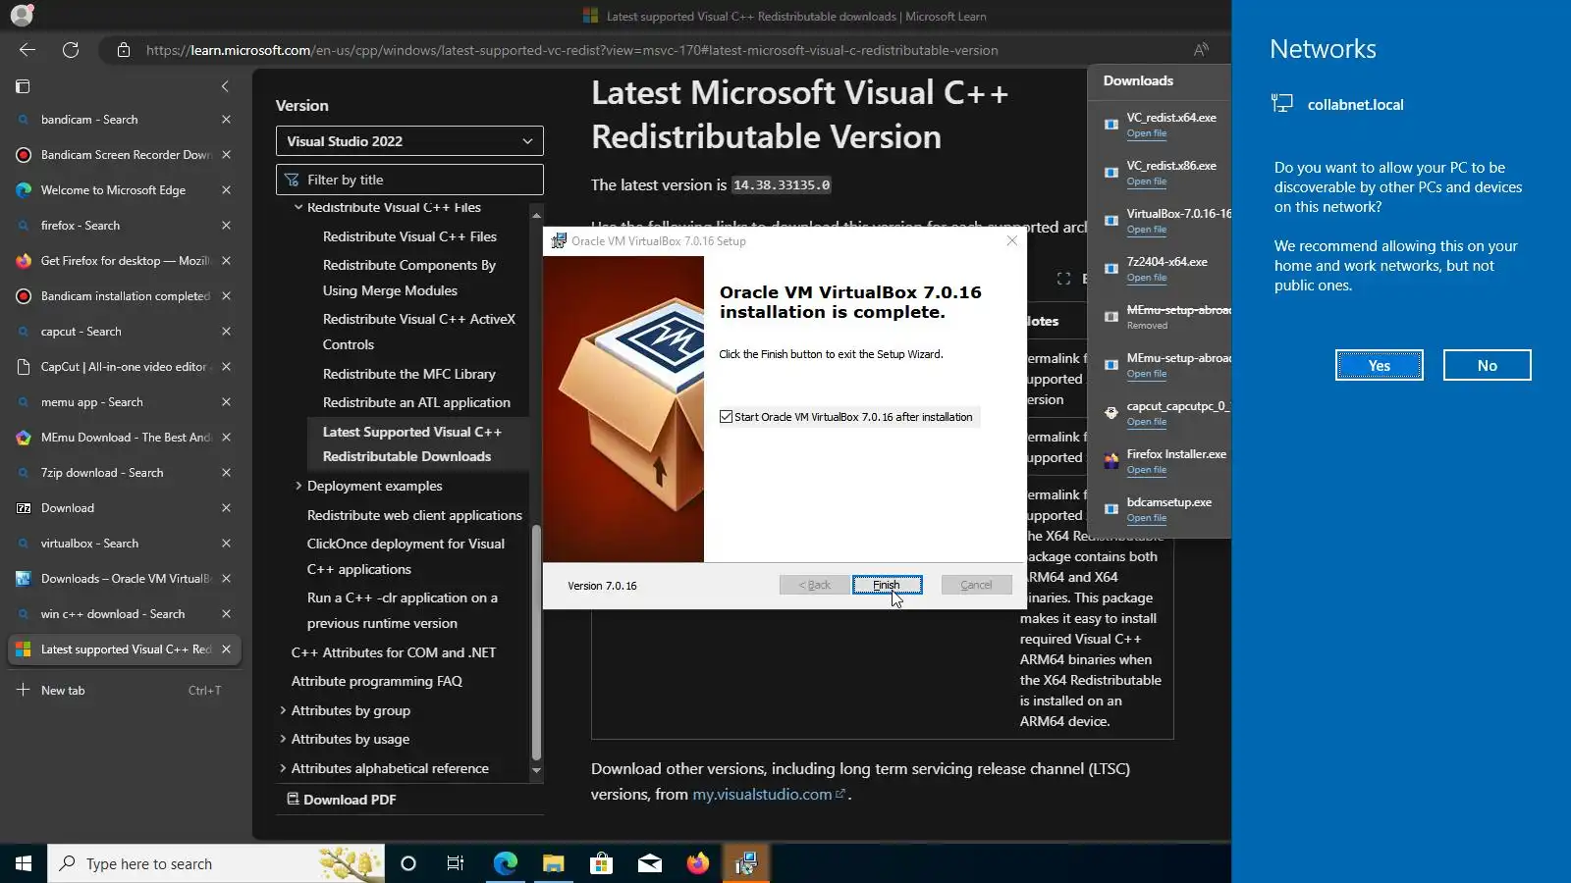The width and height of the screenshot is (1571, 883).
Task: Expand 'Attributes alphabetical reference' node
Action: (283, 768)
